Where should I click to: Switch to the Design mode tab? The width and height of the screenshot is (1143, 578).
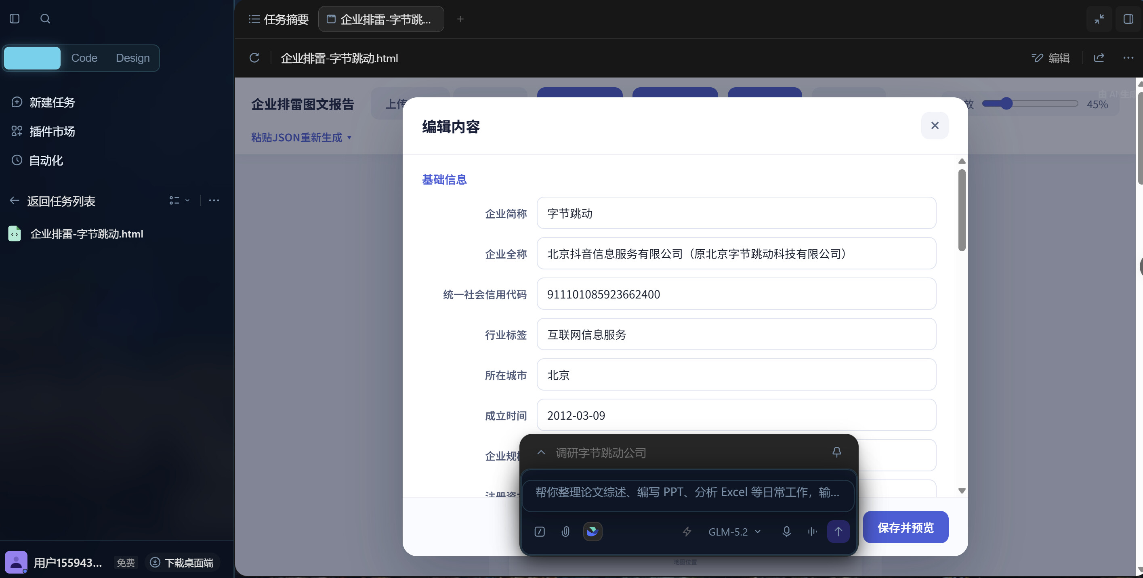click(132, 58)
